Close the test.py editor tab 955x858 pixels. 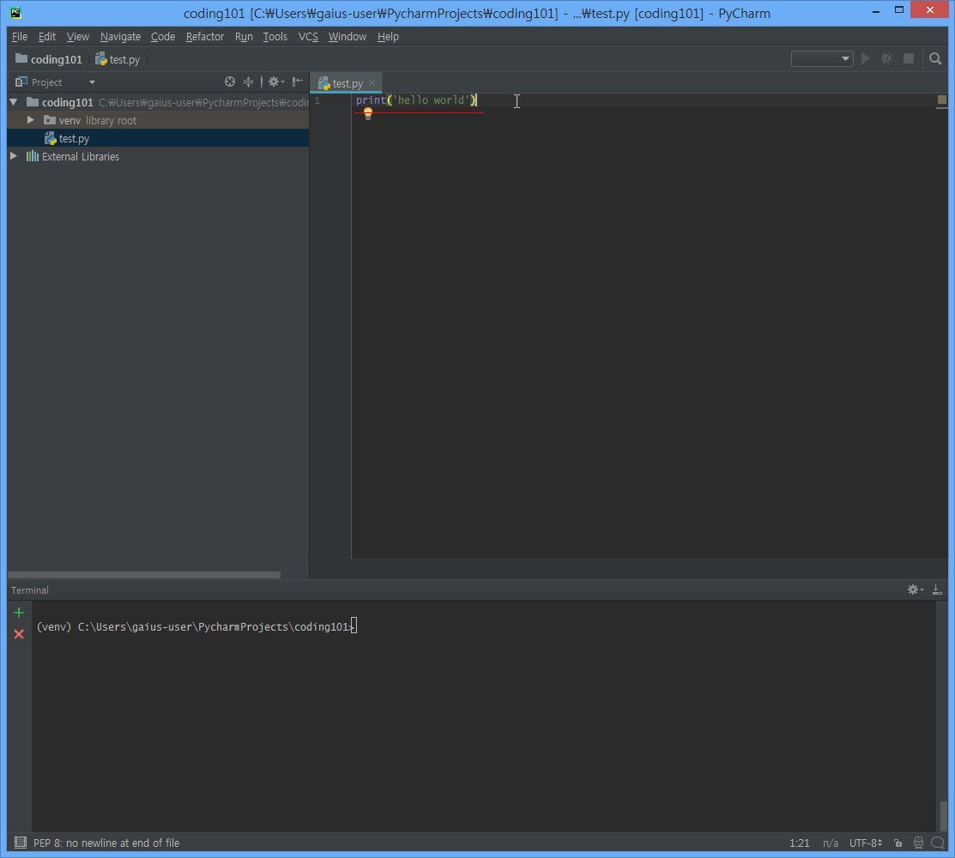coord(372,83)
